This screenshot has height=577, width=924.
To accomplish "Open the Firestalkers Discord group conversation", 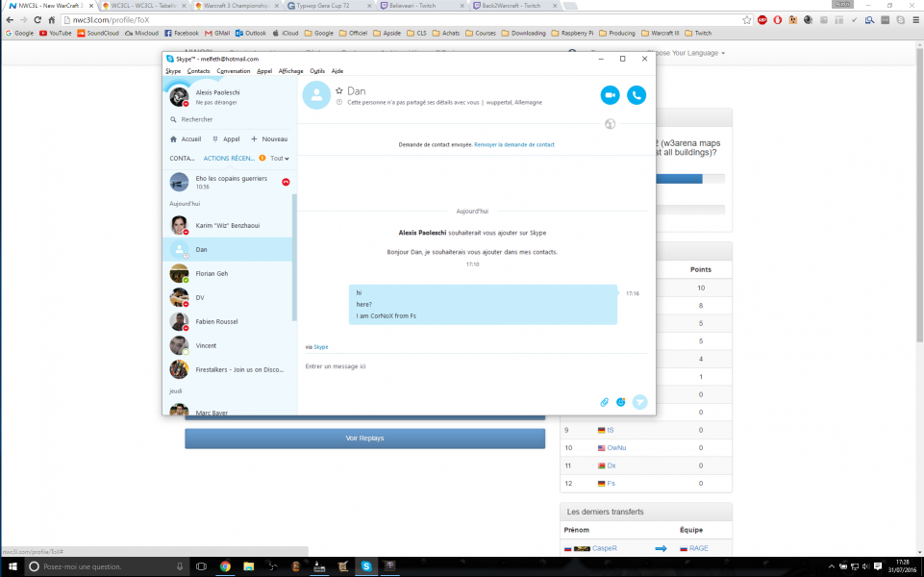I will pyautogui.click(x=228, y=369).
